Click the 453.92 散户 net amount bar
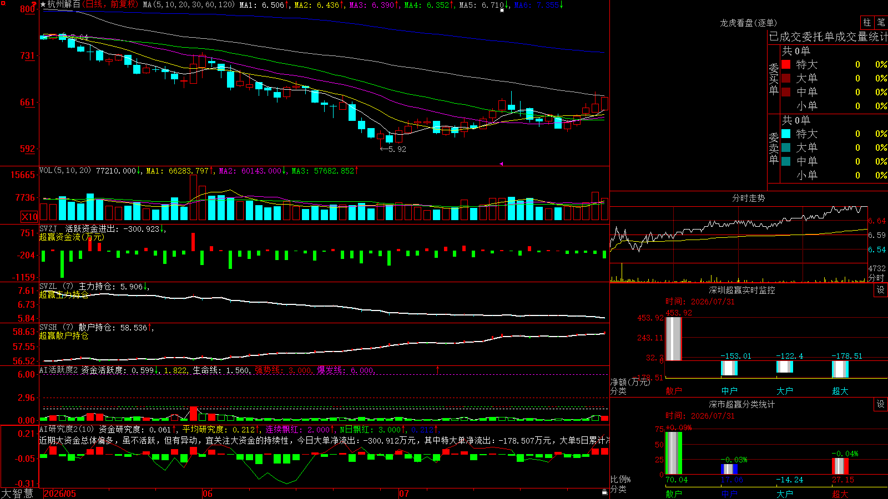Screen dimensions: 888x499 [x=674, y=339]
